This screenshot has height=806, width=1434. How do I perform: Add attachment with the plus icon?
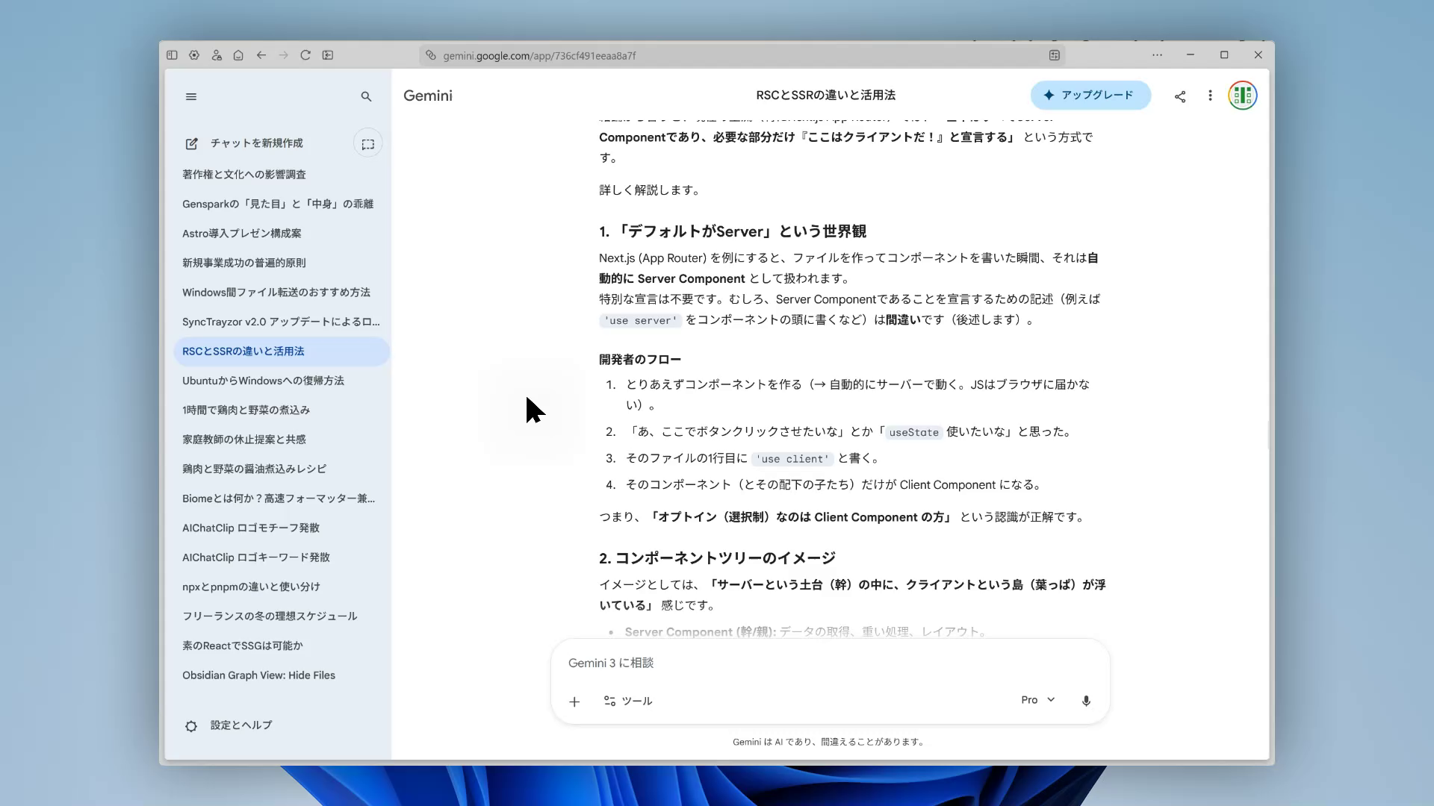574,702
